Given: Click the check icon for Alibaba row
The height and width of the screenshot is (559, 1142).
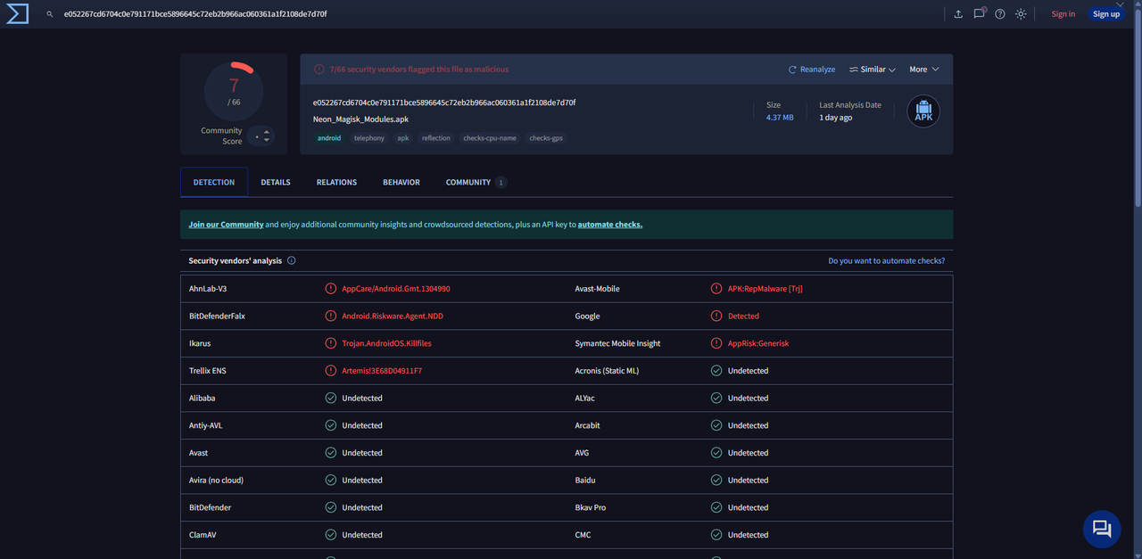Looking at the screenshot, I should tap(331, 399).
